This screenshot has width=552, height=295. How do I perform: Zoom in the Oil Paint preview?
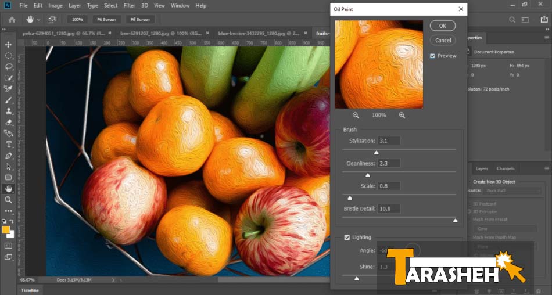point(402,115)
